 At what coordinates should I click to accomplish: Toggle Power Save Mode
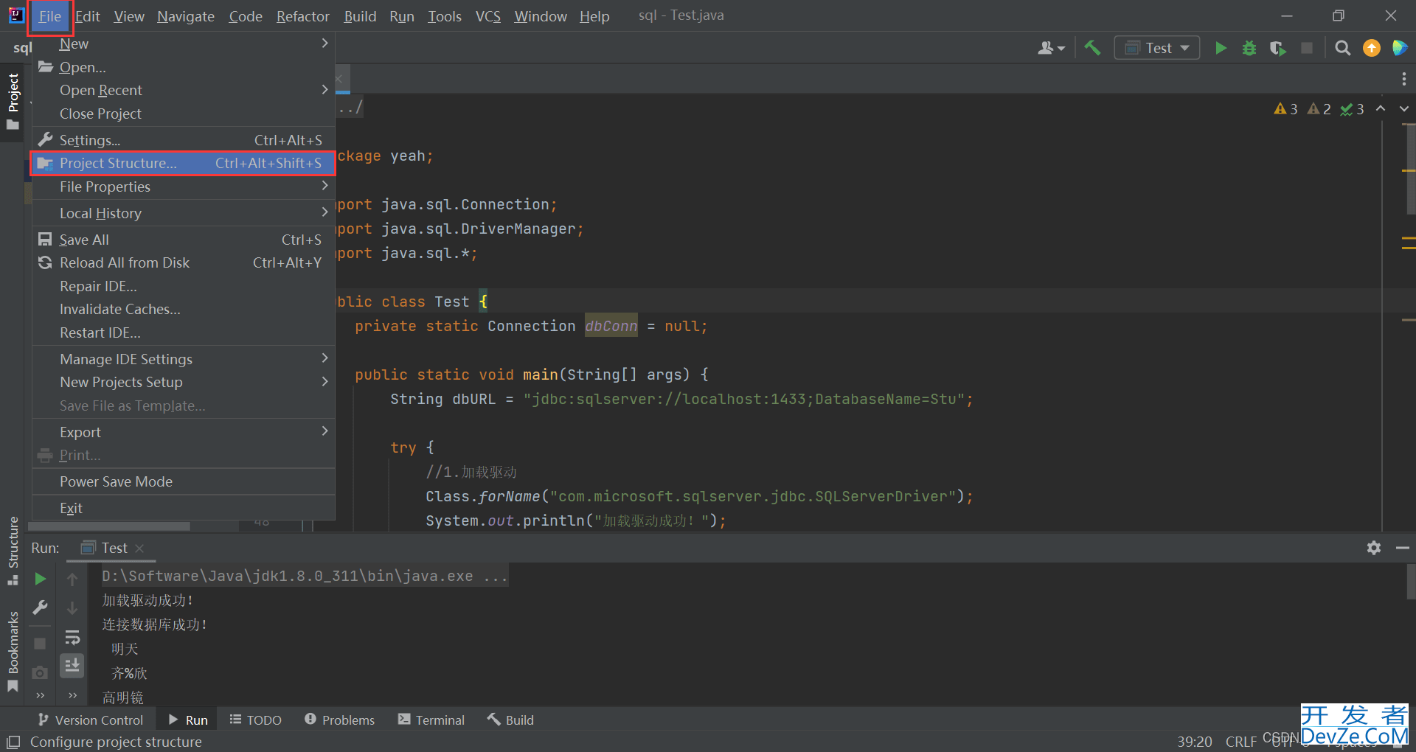(183, 481)
